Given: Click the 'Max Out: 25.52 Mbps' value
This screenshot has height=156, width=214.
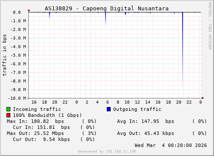Looking at the screenshot, I should tap(35, 133).
